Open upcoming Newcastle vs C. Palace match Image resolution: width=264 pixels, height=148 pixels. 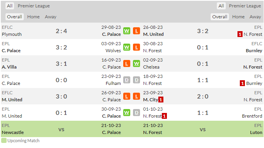[61, 129]
